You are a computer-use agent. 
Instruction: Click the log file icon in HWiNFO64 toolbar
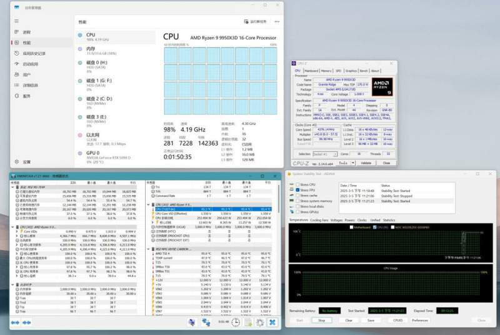248,322
